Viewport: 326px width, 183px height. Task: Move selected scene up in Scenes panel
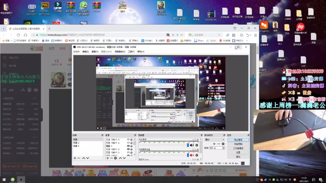[x=84, y=158]
